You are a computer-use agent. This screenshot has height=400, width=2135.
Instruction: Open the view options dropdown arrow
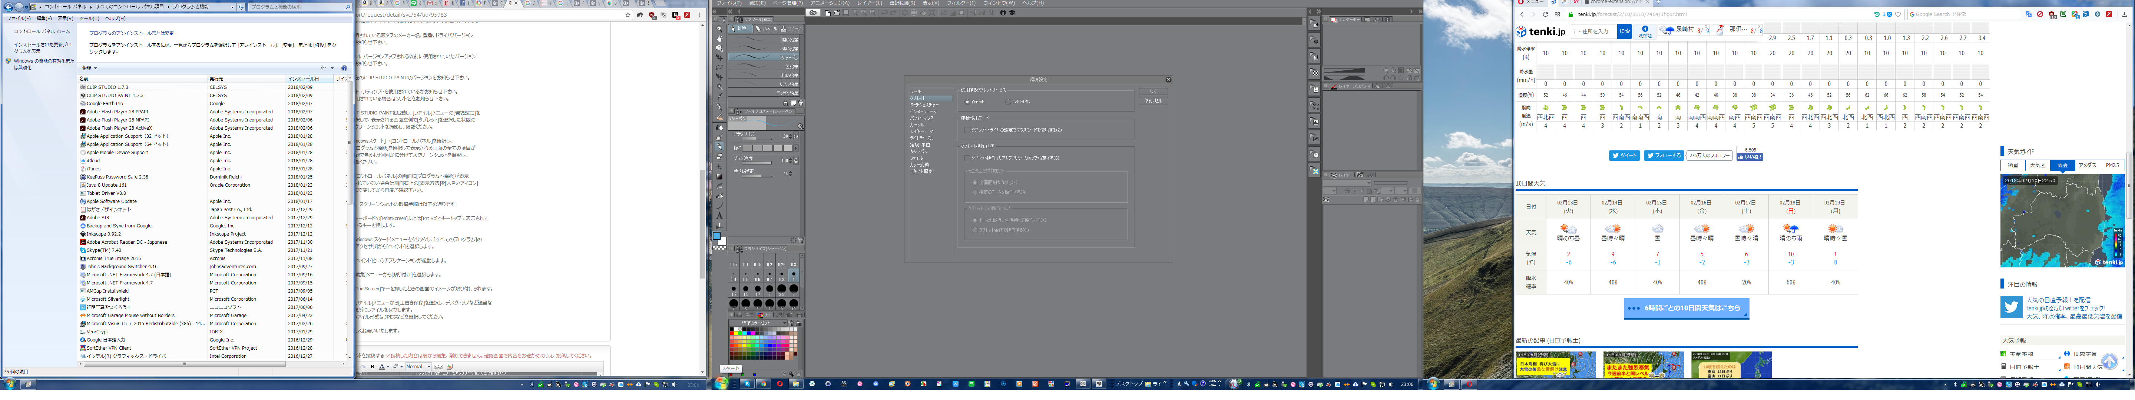coord(333,68)
